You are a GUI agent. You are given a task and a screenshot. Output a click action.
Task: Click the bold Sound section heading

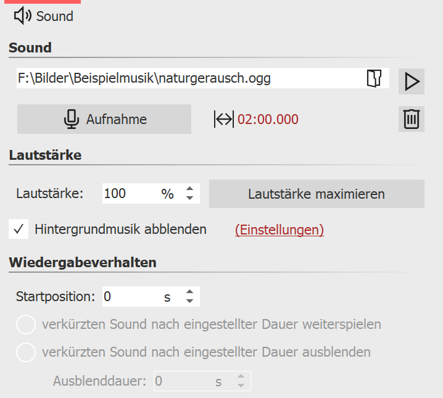[x=30, y=48]
